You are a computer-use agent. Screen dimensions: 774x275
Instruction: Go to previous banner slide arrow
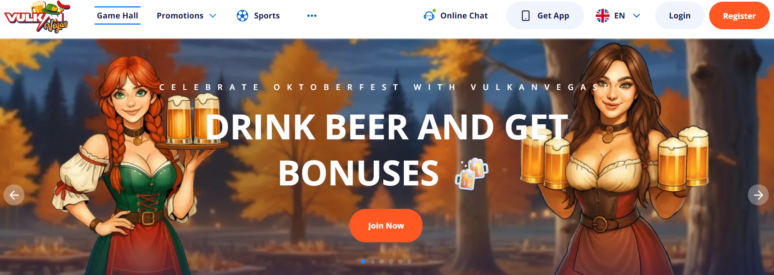(x=14, y=195)
